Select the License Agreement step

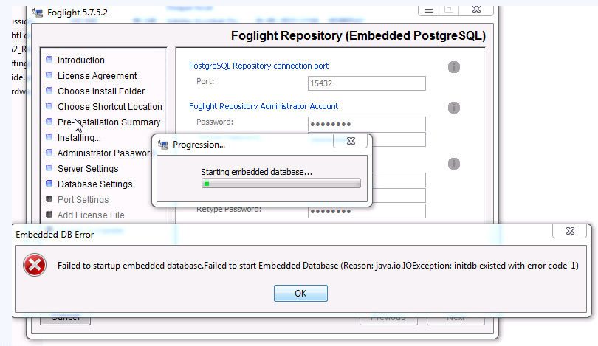click(x=97, y=76)
